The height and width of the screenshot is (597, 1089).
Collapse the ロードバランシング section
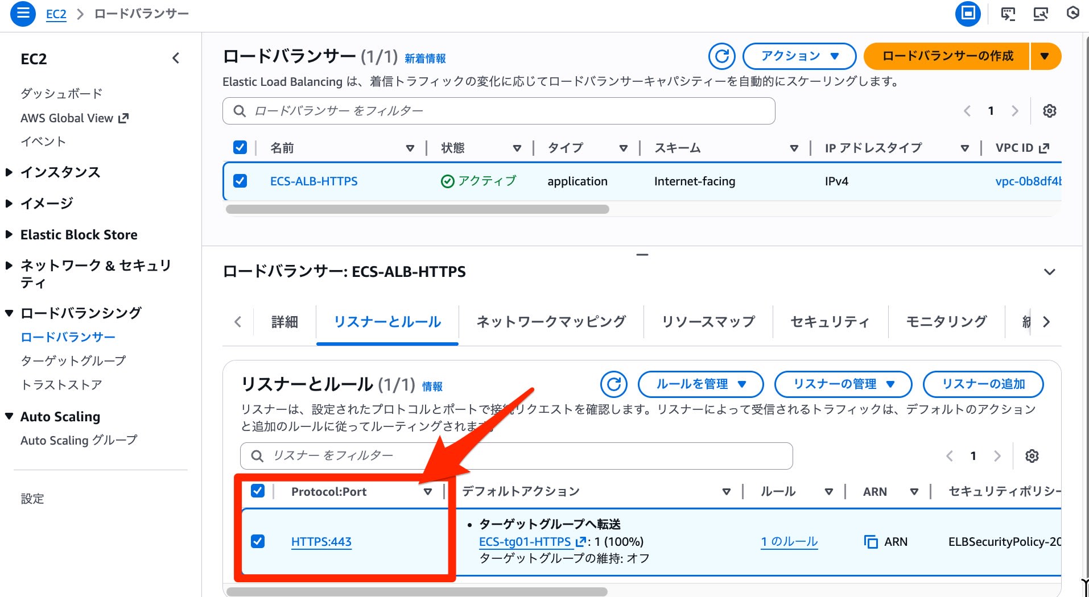coord(9,313)
